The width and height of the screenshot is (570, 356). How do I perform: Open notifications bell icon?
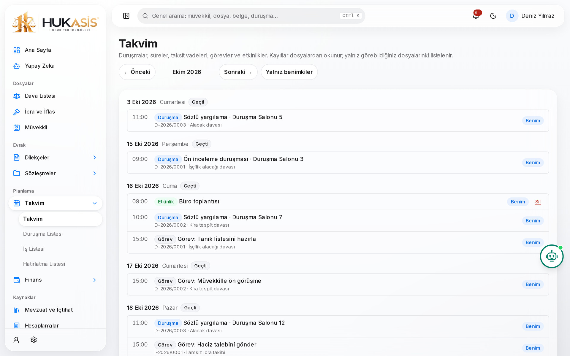[x=476, y=16]
